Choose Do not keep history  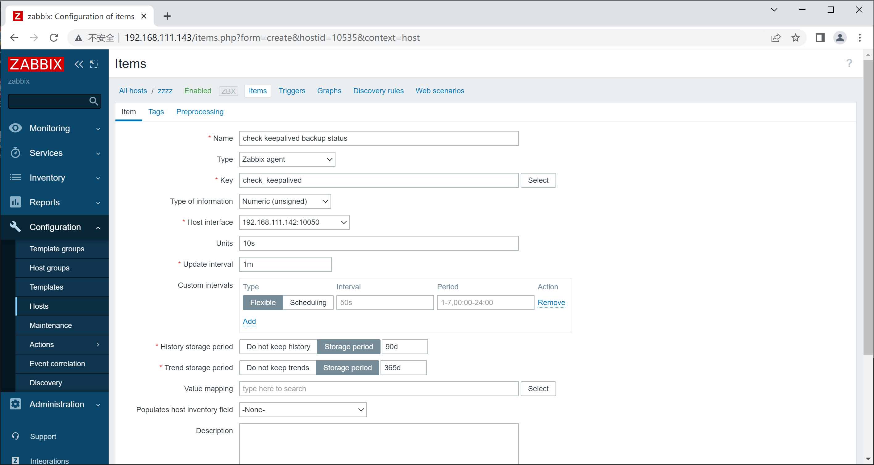[x=278, y=346]
